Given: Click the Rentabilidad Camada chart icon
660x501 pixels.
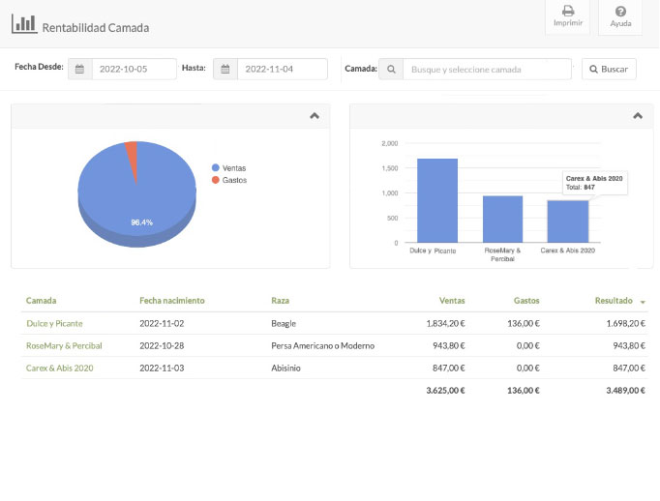Looking at the screenshot, I should click(23, 24).
